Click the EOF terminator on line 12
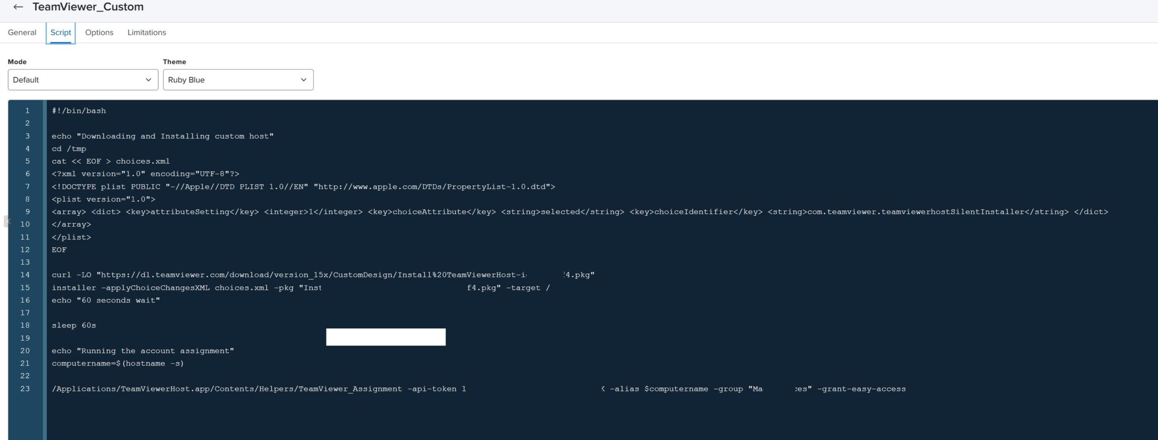The image size is (1158, 440). (x=59, y=250)
